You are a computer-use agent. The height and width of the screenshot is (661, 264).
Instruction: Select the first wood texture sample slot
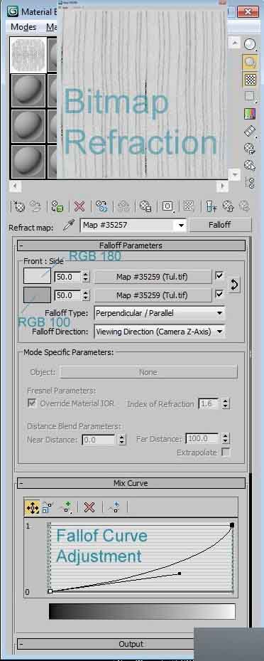tap(28, 55)
